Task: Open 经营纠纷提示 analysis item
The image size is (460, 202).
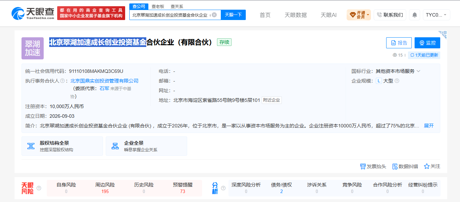Action: pos(423,188)
